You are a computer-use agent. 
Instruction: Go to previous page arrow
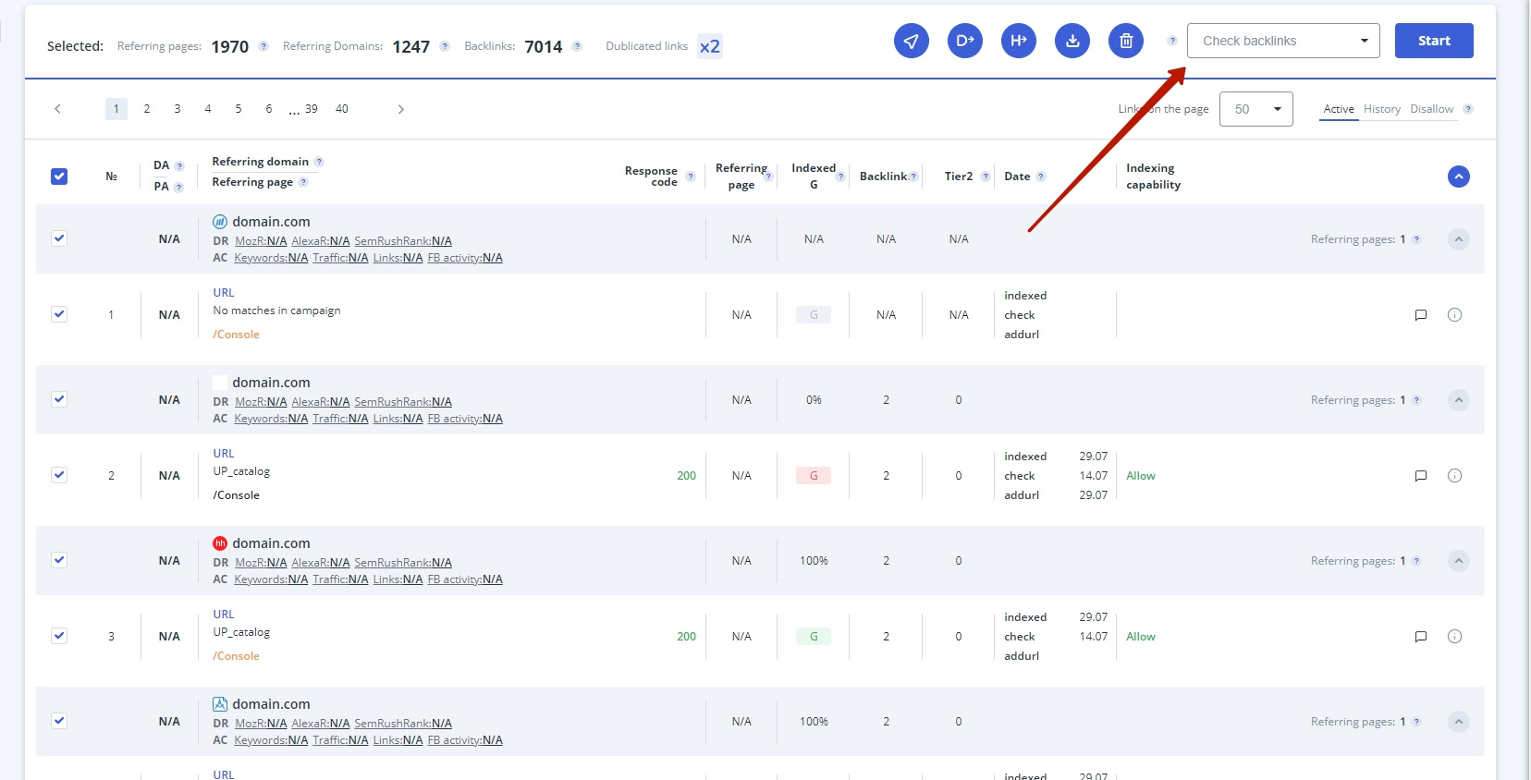tap(57, 109)
